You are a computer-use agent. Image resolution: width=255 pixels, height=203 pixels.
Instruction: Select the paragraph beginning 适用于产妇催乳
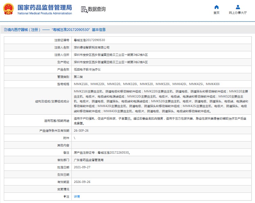(160, 121)
